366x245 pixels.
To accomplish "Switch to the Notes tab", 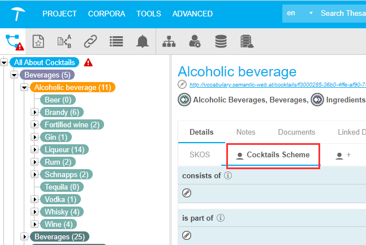I will point(246,132).
